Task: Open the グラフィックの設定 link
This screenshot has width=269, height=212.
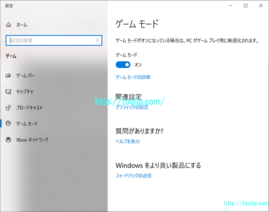Action: 132,107
